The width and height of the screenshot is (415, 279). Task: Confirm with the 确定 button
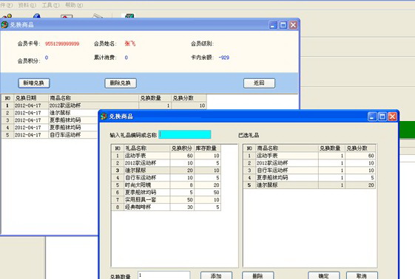point(324,275)
